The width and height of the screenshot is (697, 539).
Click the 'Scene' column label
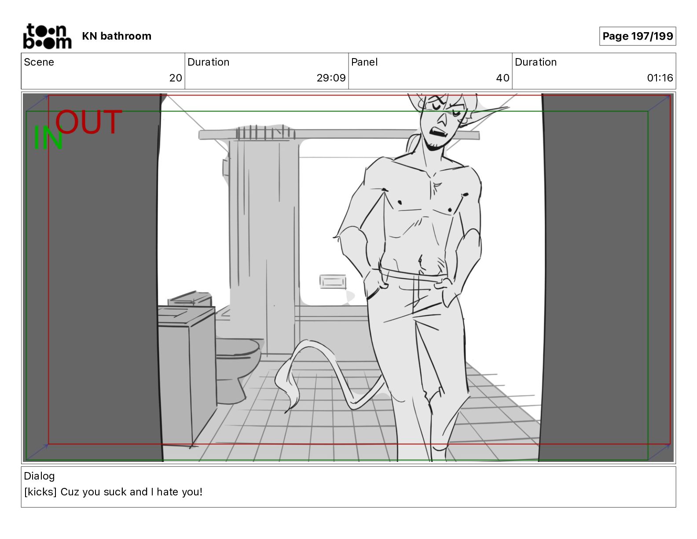tap(39, 62)
